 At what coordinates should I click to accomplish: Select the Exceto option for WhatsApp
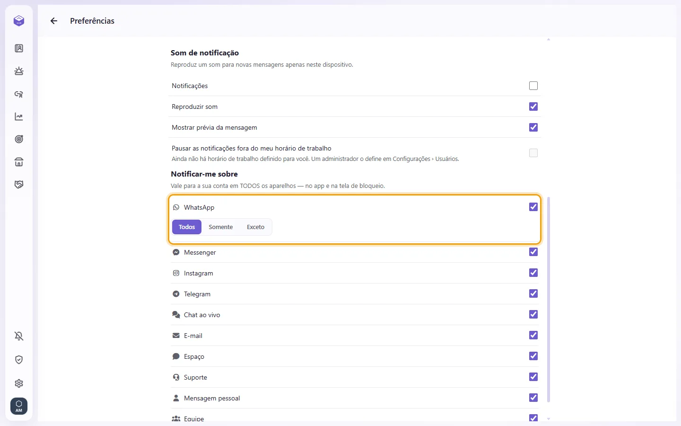click(255, 227)
